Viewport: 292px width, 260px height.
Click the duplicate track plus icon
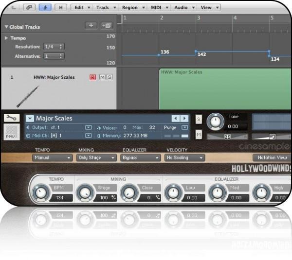107,25
